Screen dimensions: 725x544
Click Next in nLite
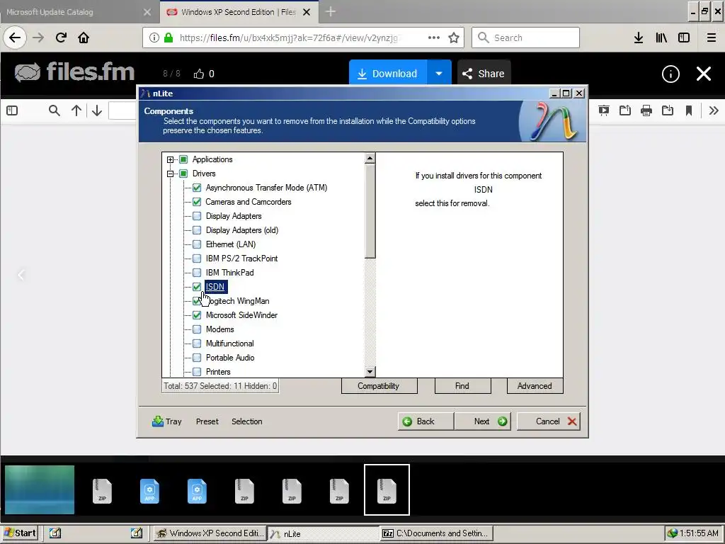point(483,421)
